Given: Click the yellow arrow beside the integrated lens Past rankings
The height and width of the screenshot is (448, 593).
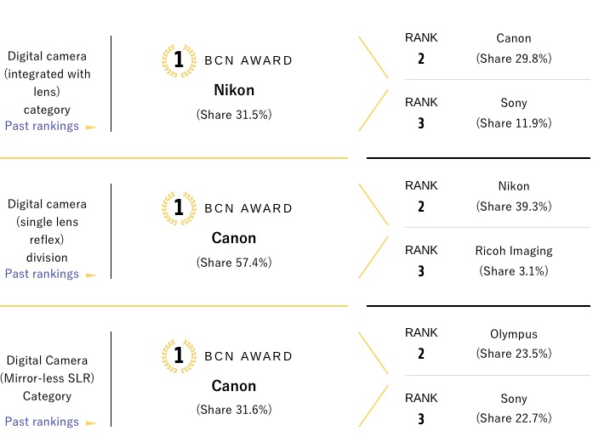Looking at the screenshot, I should point(91,128).
